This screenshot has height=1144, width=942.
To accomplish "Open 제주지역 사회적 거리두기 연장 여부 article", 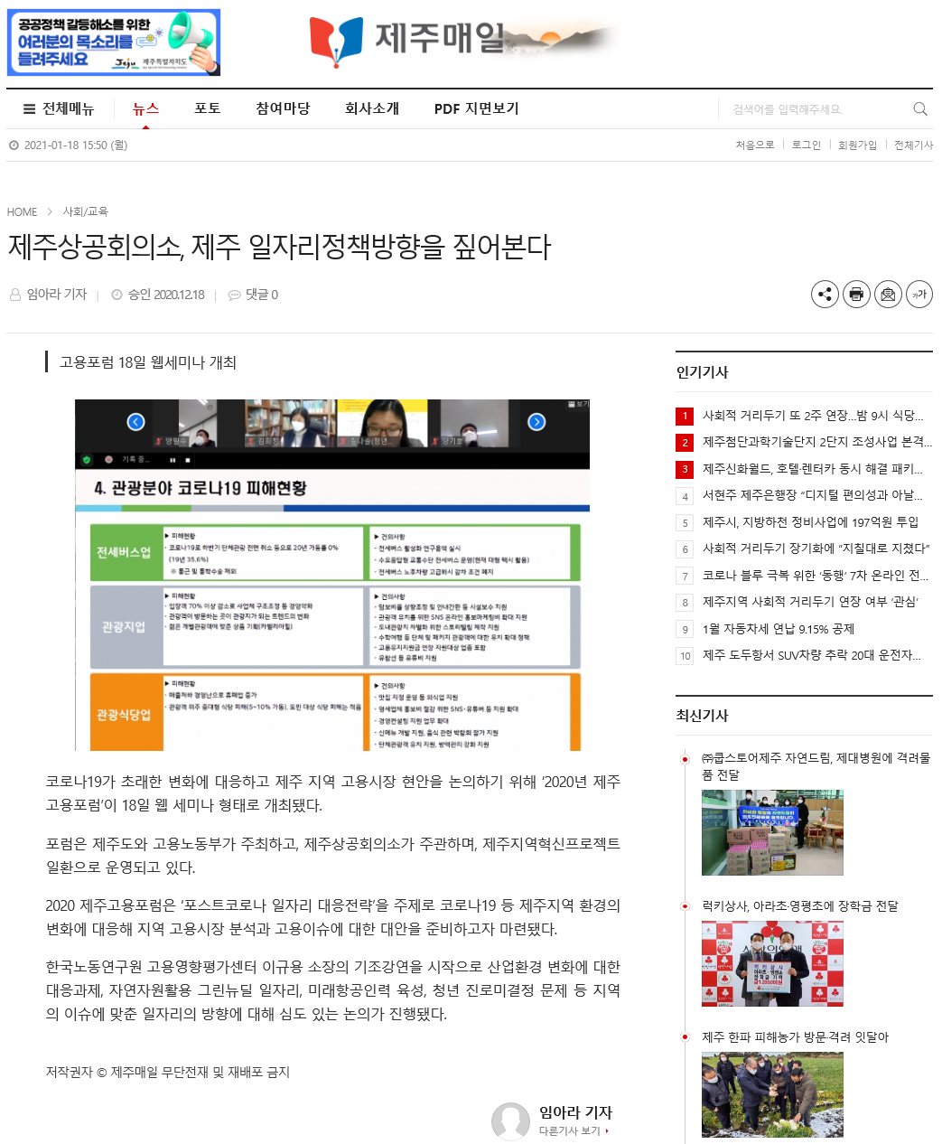I will click(x=810, y=602).
